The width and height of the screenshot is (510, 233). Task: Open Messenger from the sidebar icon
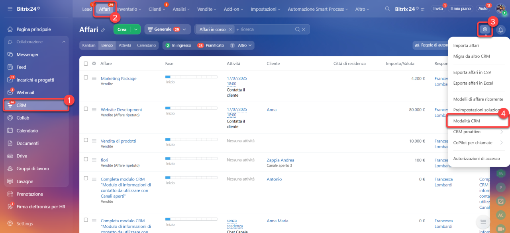click(10, 54)
